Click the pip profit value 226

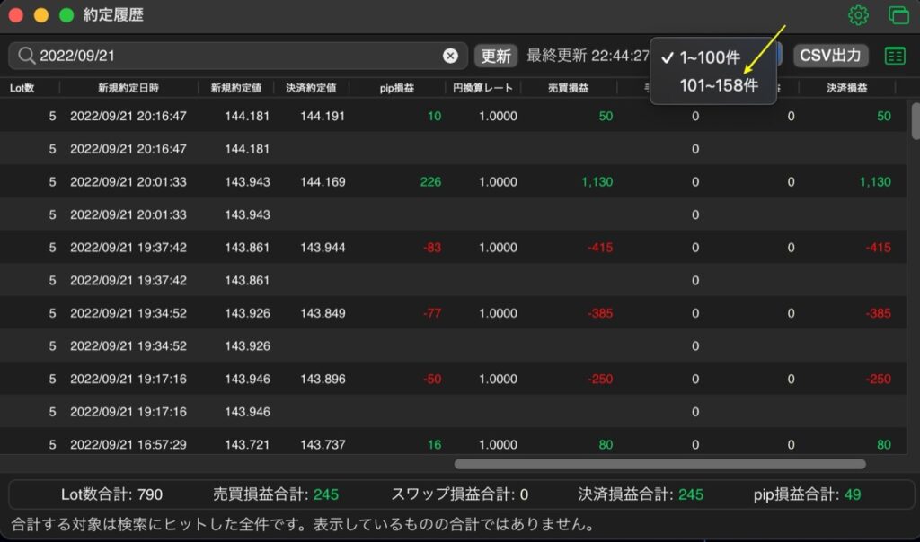430,181
